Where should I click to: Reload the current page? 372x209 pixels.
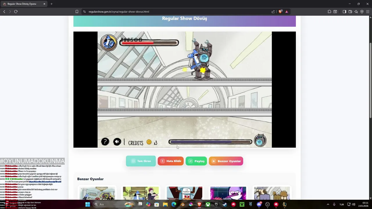click(16, 12)
